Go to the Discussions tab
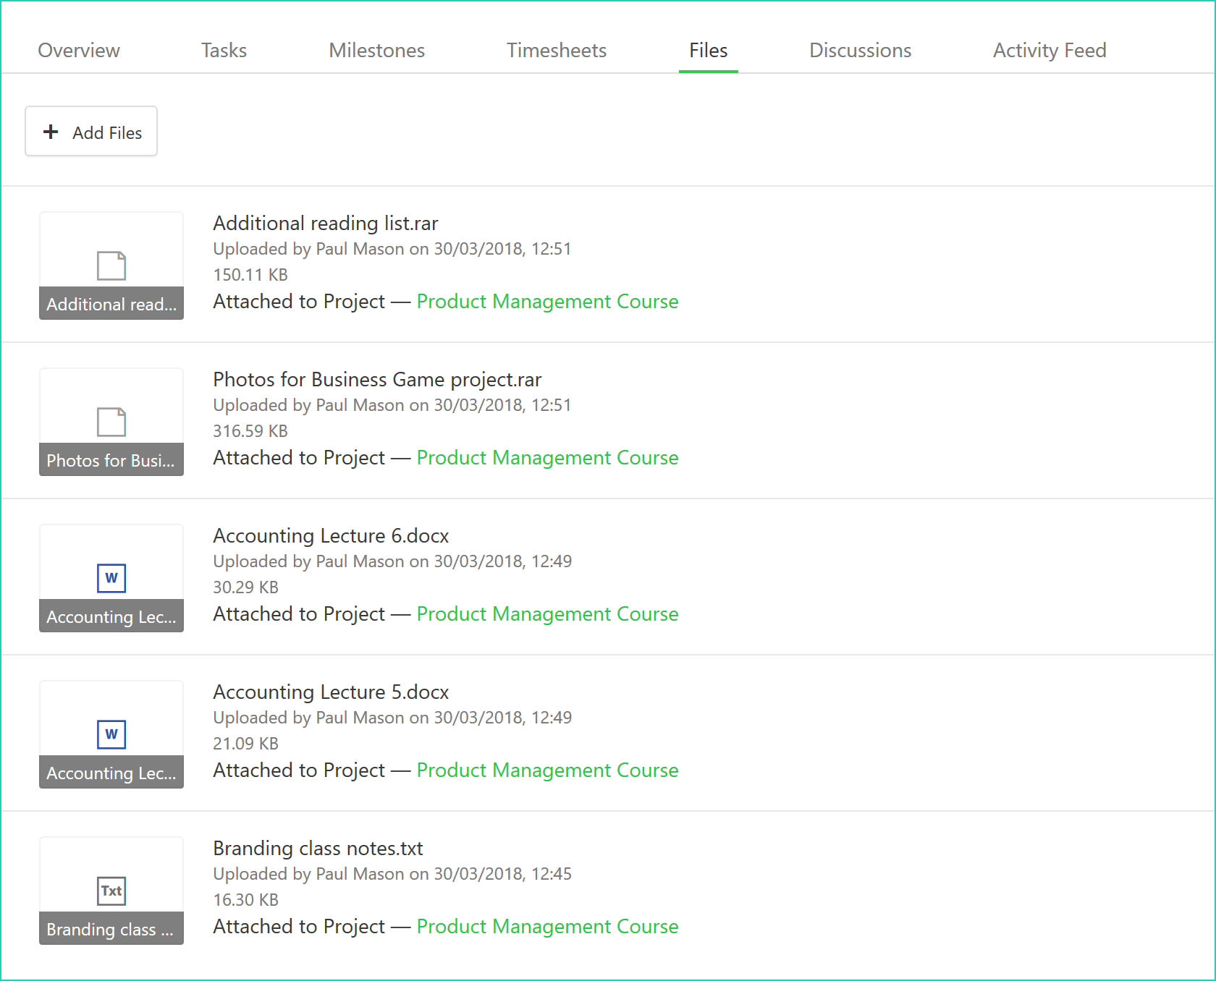The height and width of the screenshot is (981, 1216). (x=859, y=50)
